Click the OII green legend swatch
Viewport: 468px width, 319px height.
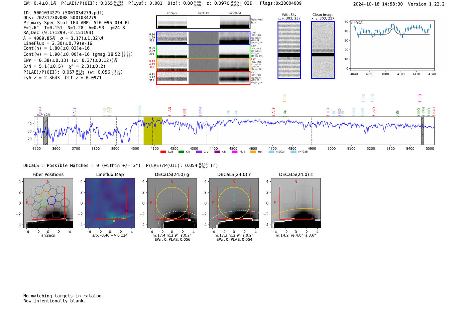pyautogui.click(x=181, y=152)
